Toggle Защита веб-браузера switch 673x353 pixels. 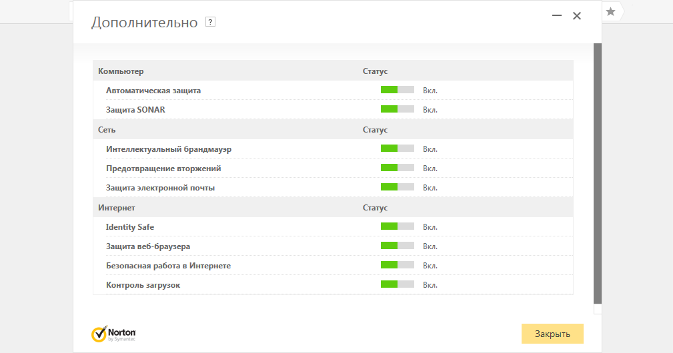(x=398, y=246)
